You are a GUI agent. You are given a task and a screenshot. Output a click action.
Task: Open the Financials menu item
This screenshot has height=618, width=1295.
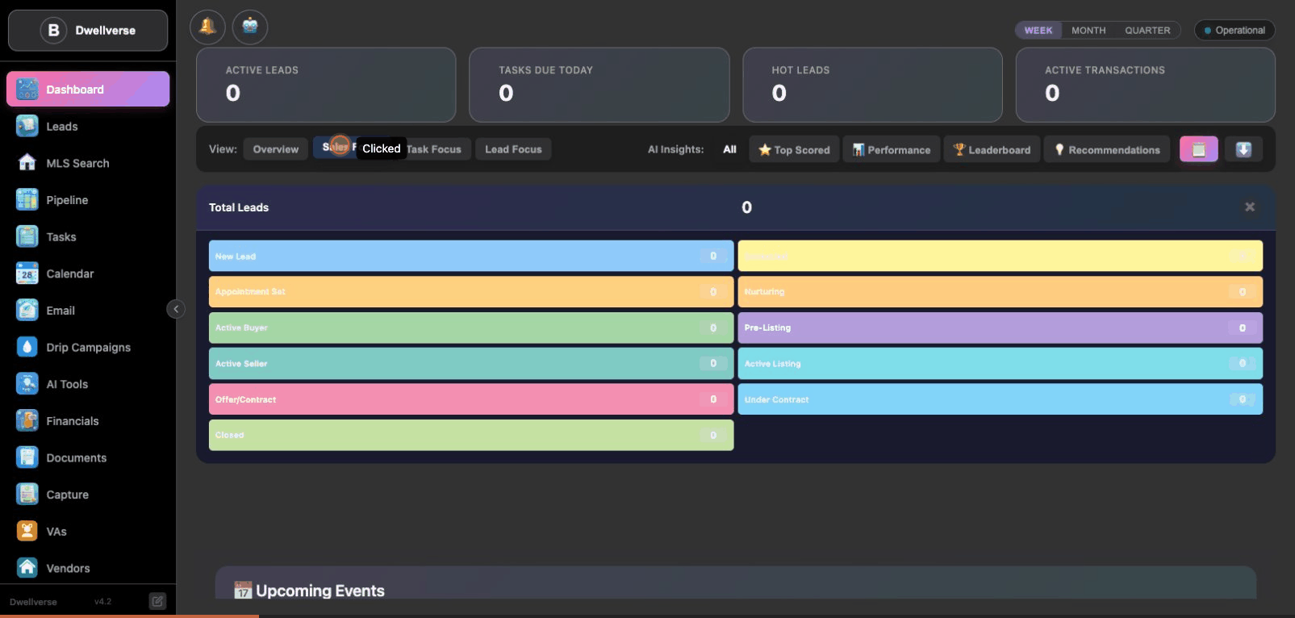pos(88,421)
